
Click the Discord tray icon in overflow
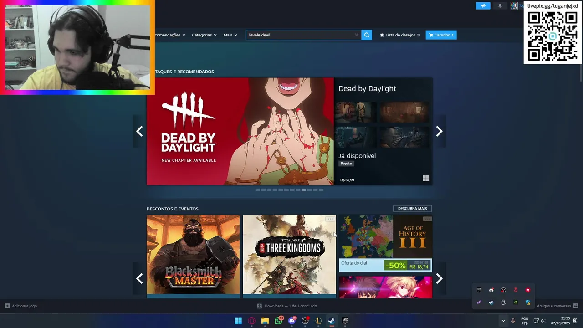coord(491,290)
